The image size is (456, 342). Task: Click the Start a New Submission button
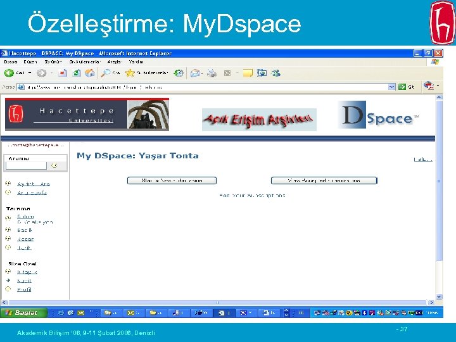point(172,180)
